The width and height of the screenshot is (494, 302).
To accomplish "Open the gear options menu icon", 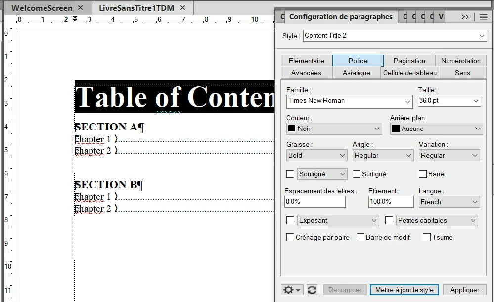I will [292, 290].
